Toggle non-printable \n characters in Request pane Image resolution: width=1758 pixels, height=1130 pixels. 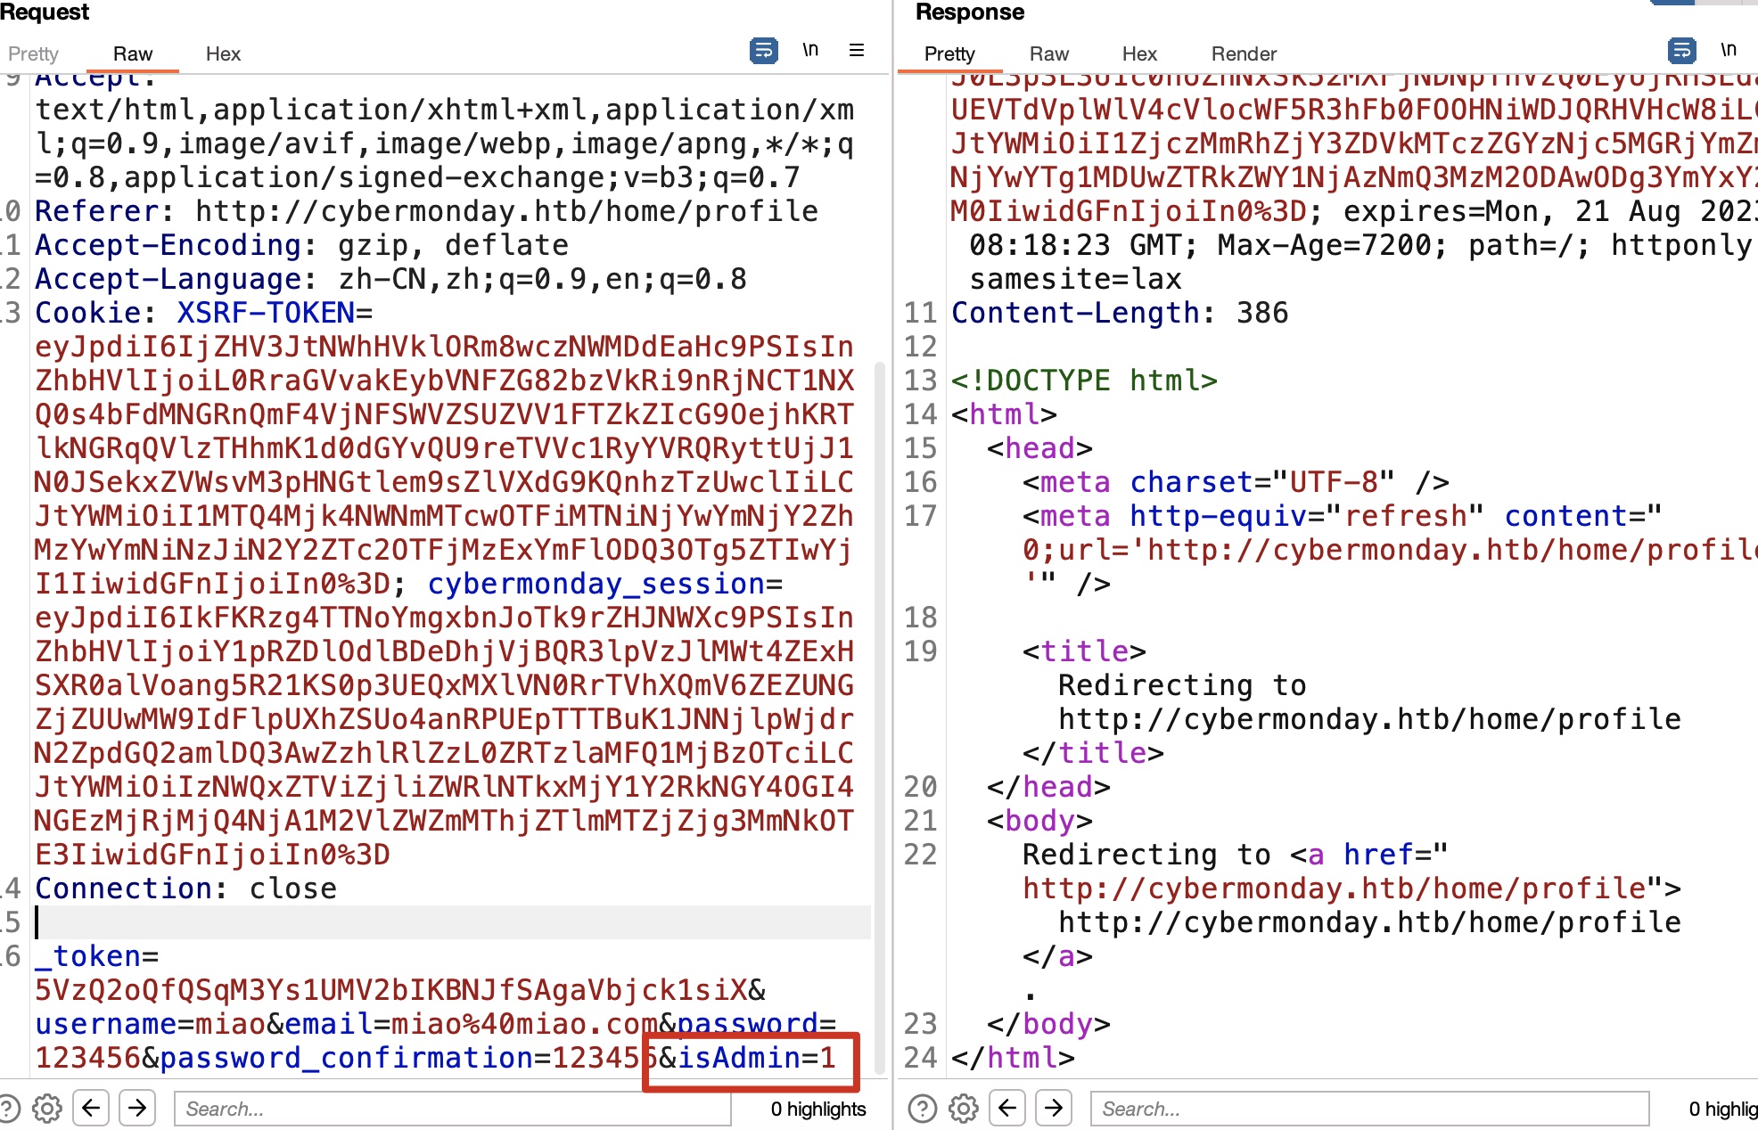pos(810,51)
